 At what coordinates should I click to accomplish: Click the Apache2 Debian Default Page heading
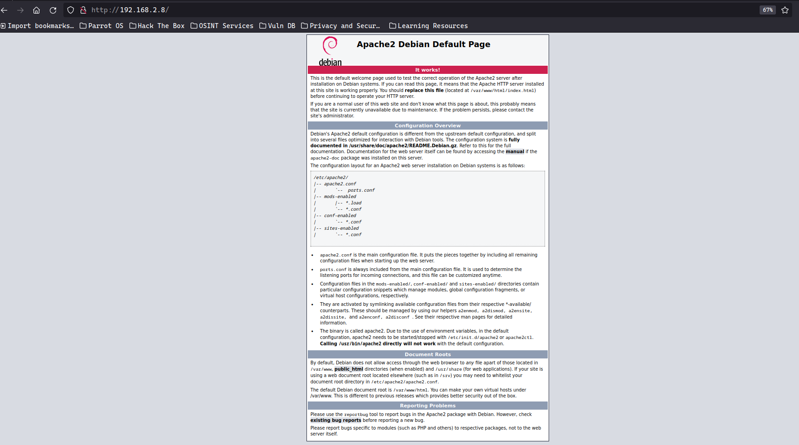(x=423, y=44)
